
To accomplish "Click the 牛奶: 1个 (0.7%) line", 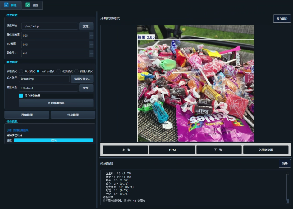I will point(117,194).
